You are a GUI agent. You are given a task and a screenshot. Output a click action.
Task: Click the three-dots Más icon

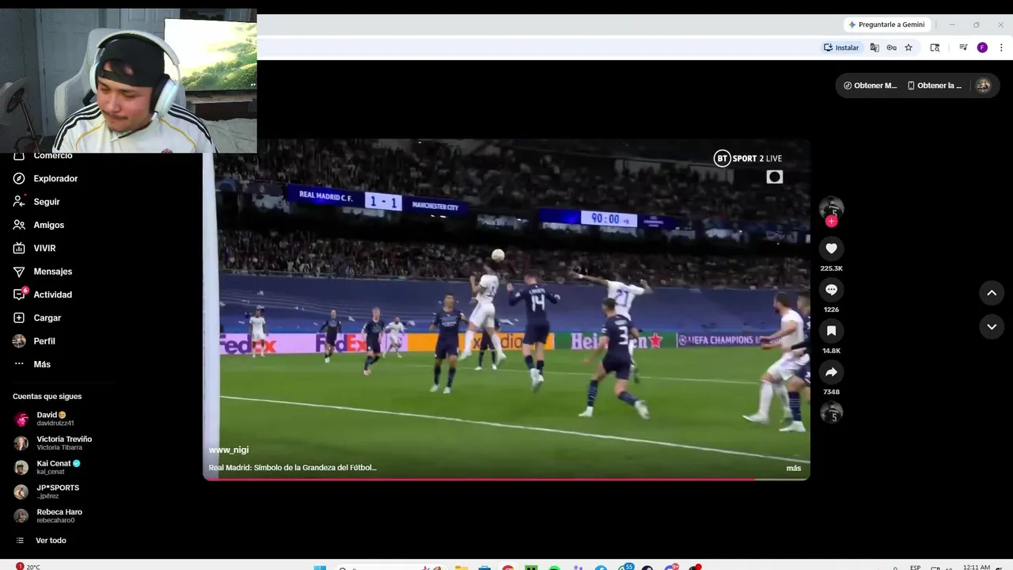click(19, 364)
